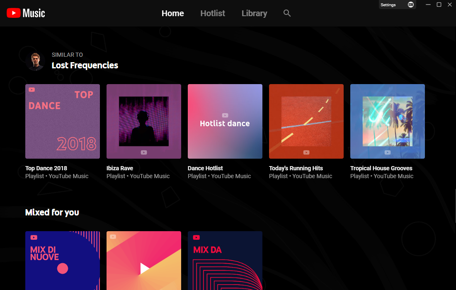Click YouTube Music under Ibiza Rave
Image resolution: width=456 pixels, height=290 pixels.
[x=150, y=176]
